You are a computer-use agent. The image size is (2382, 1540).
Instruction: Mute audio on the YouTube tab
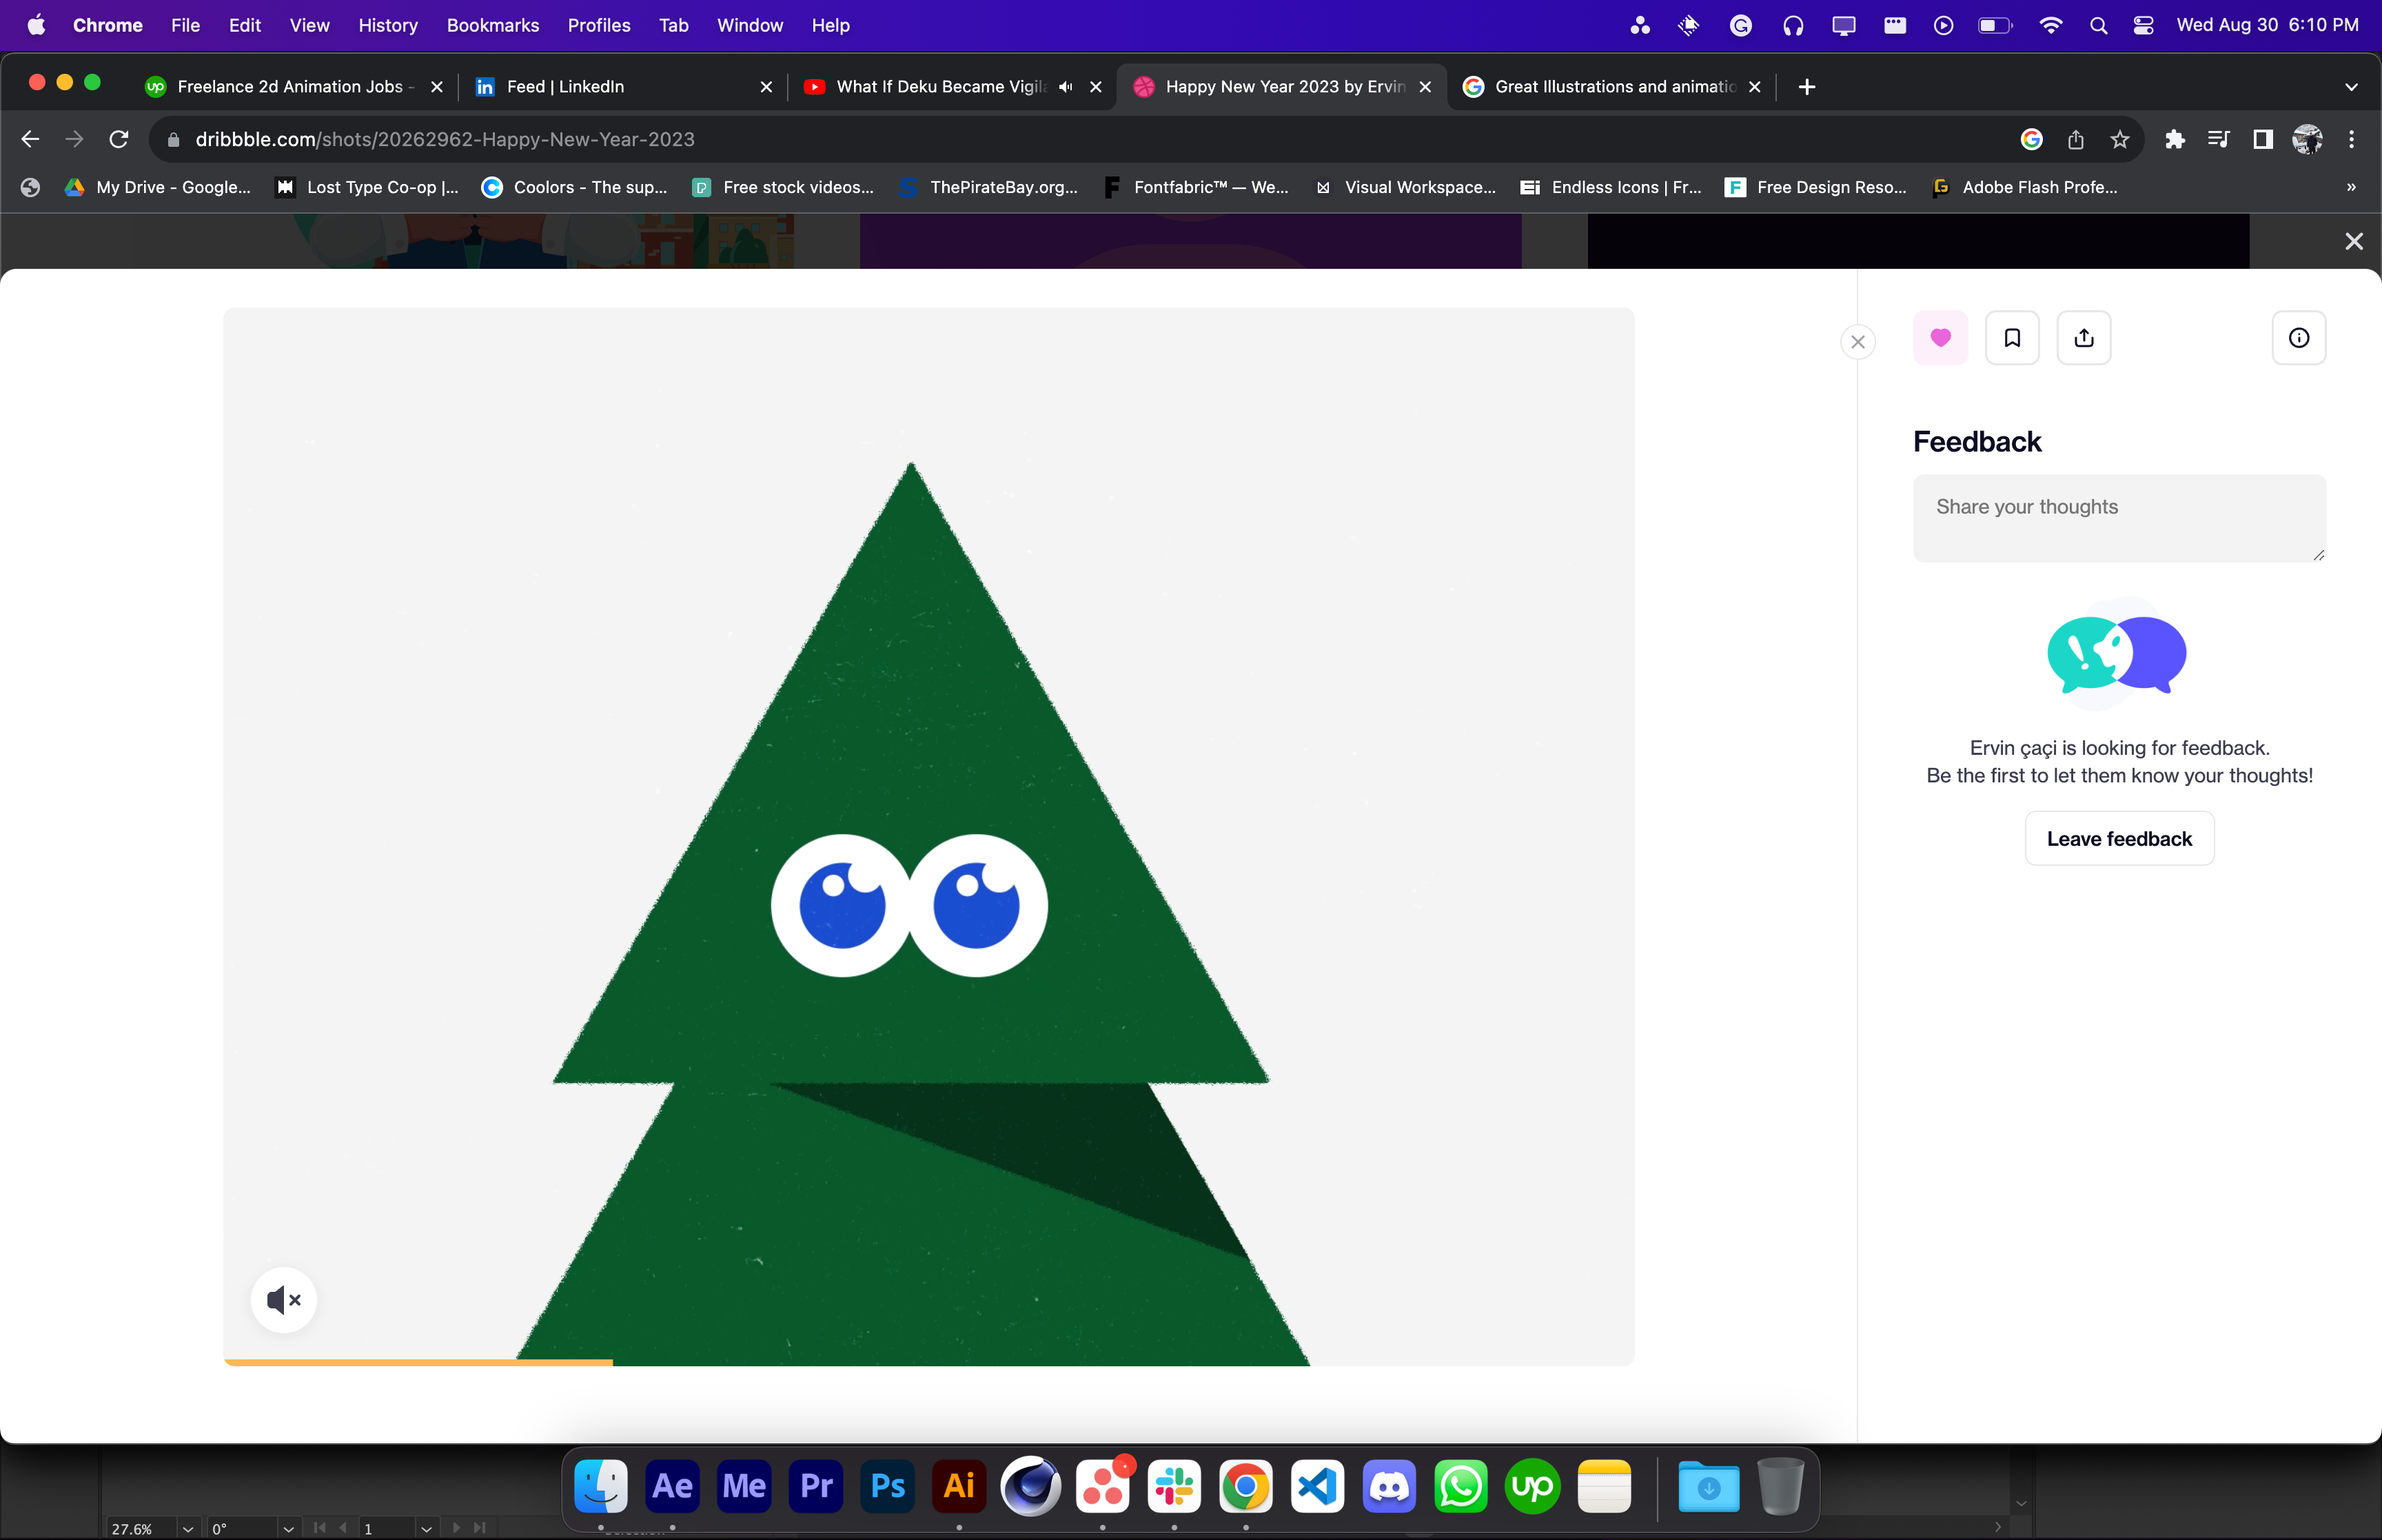coord(1063,87)
